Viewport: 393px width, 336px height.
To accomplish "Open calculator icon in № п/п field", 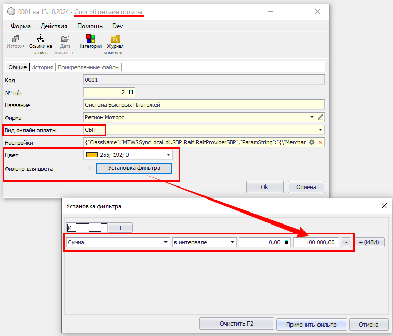I will pyautogui.click(x=131, y=92).
